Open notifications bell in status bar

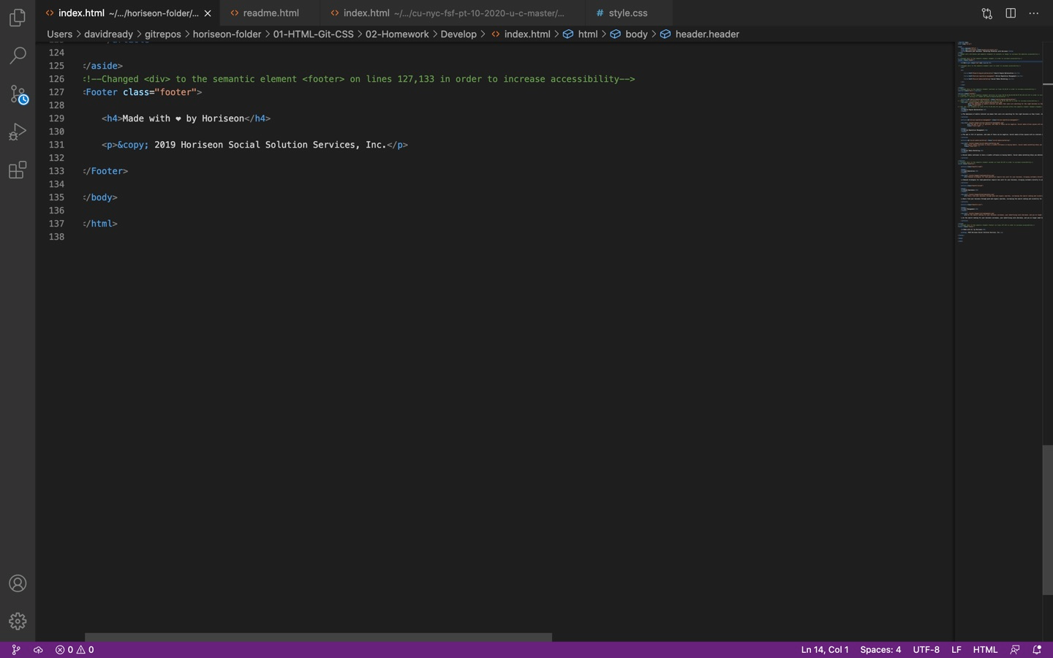pos(1037,649)
